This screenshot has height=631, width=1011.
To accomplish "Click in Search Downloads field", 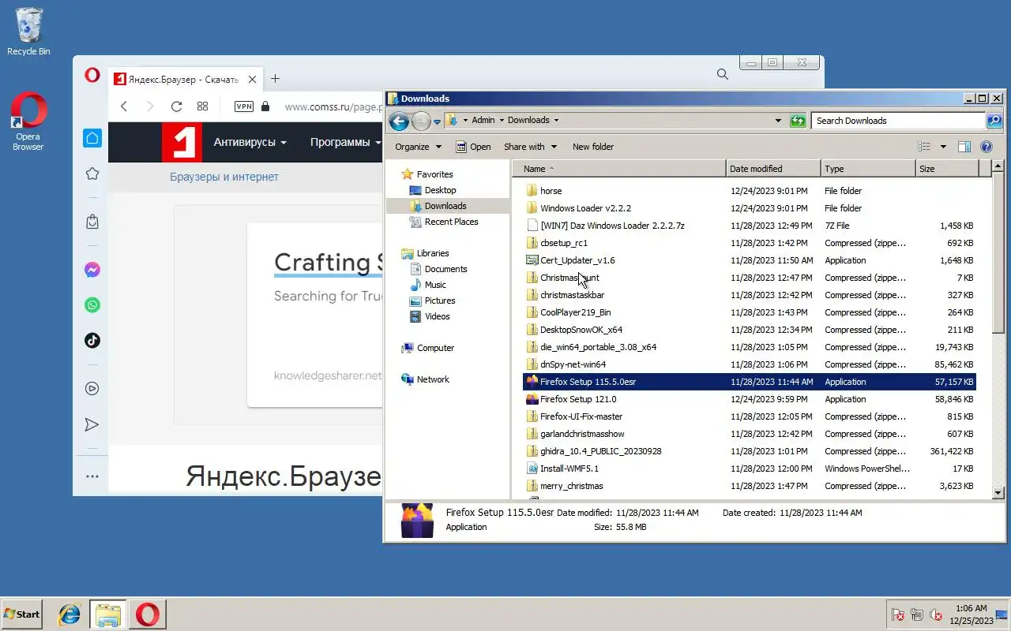I will tap(898, 121).
